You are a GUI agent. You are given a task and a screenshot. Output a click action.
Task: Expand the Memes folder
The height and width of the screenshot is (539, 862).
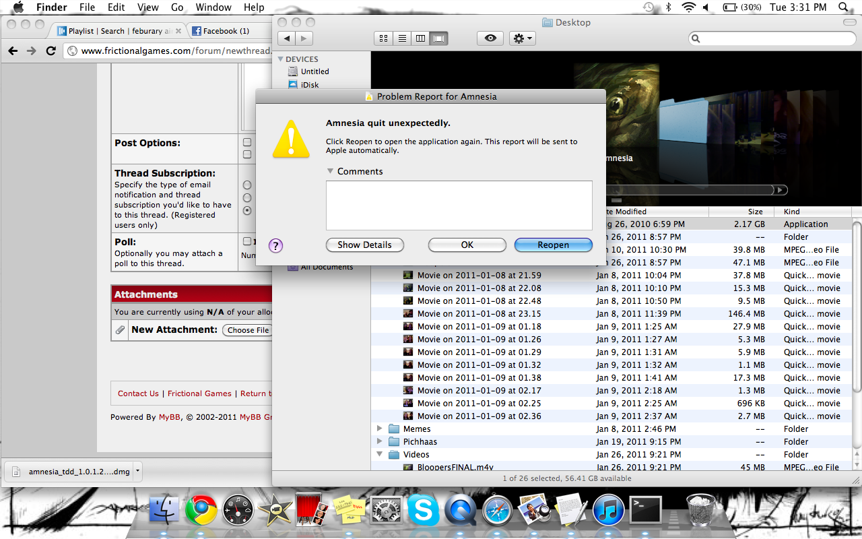[x=380, y=429]
